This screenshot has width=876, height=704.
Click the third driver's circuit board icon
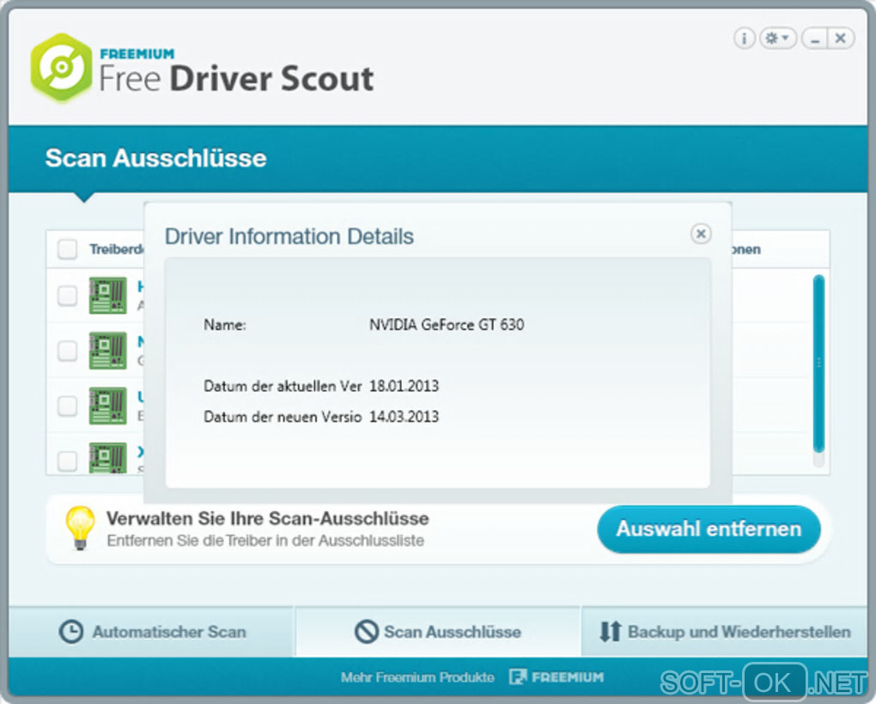[x=108, y=406]
